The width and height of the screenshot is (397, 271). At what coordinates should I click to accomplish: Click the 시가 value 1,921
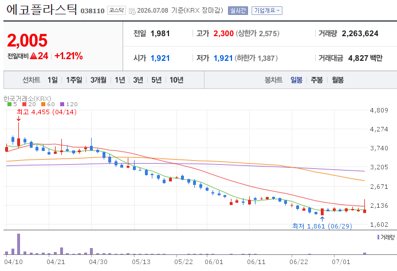pyautogui.click(x=160, y=59)
